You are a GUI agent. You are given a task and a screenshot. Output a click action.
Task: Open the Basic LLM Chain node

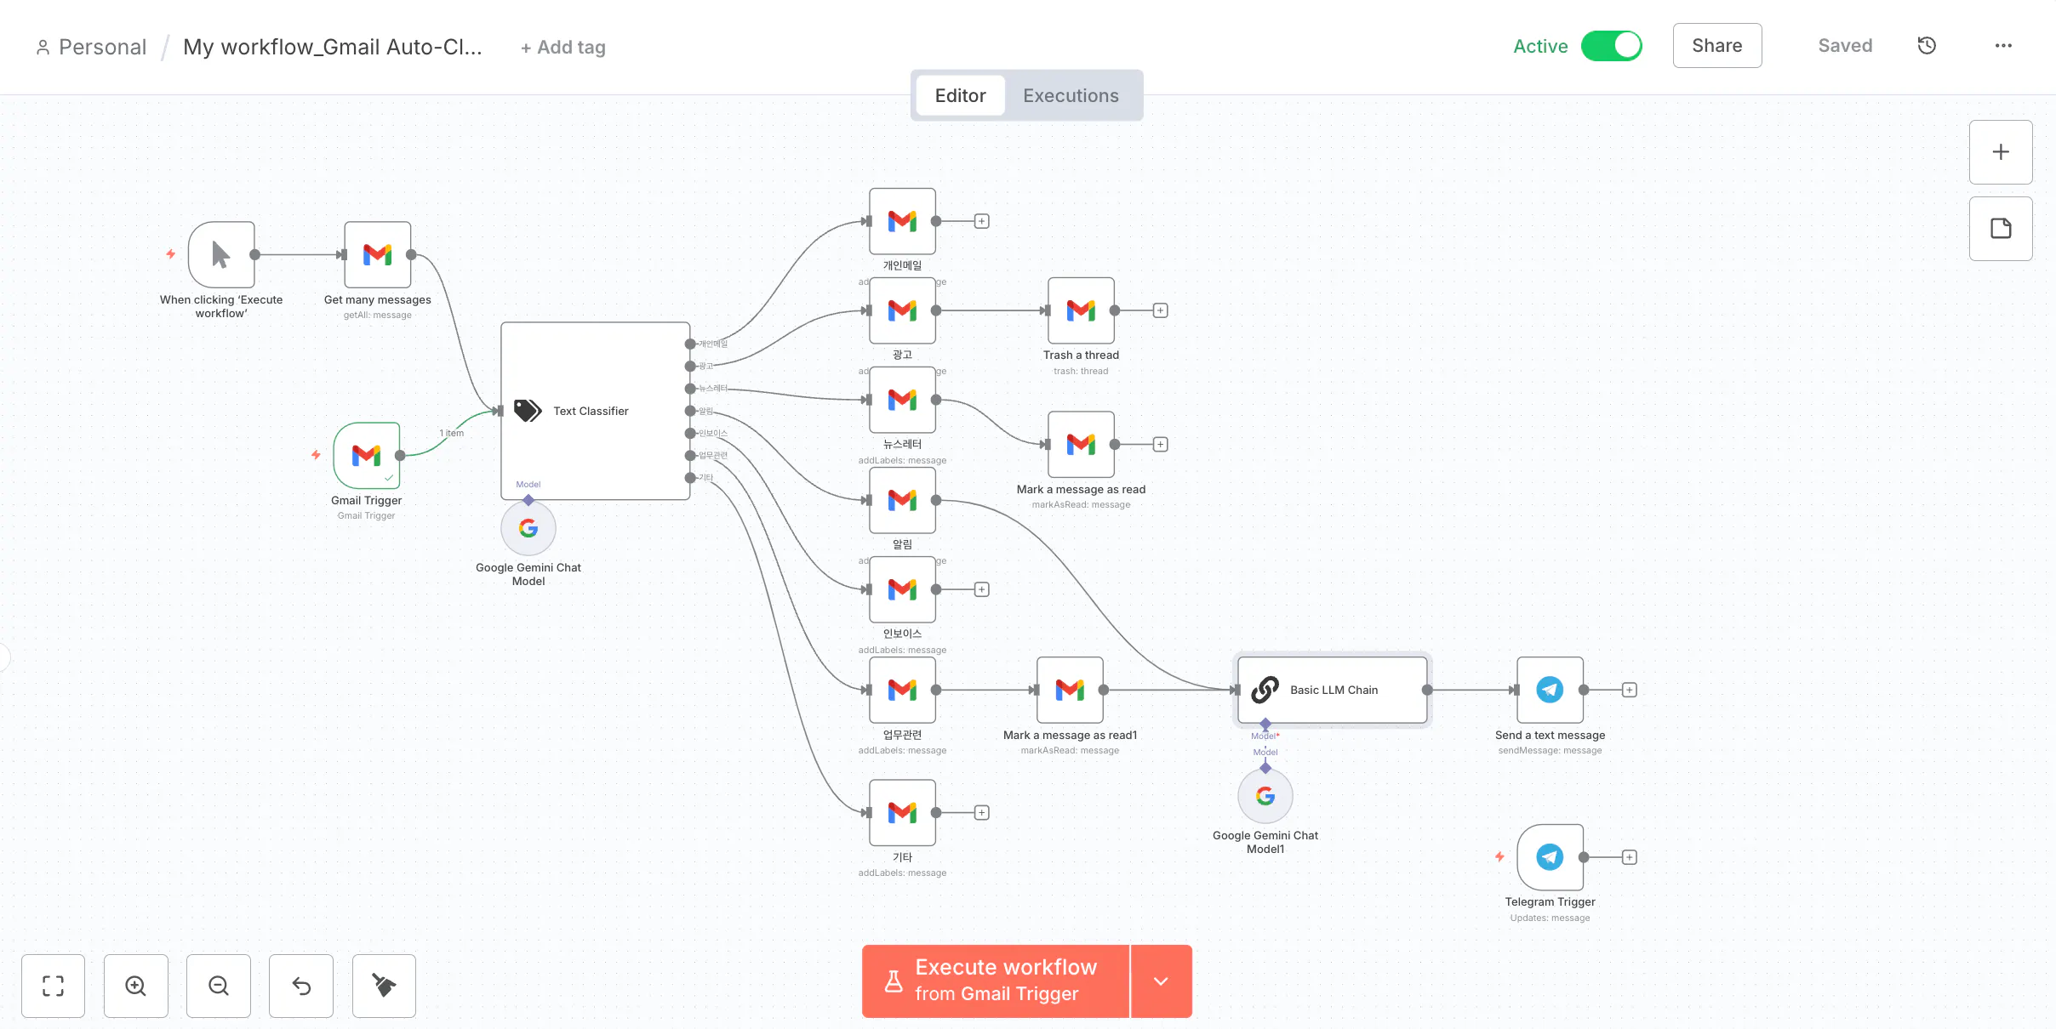click(1333, 690)
